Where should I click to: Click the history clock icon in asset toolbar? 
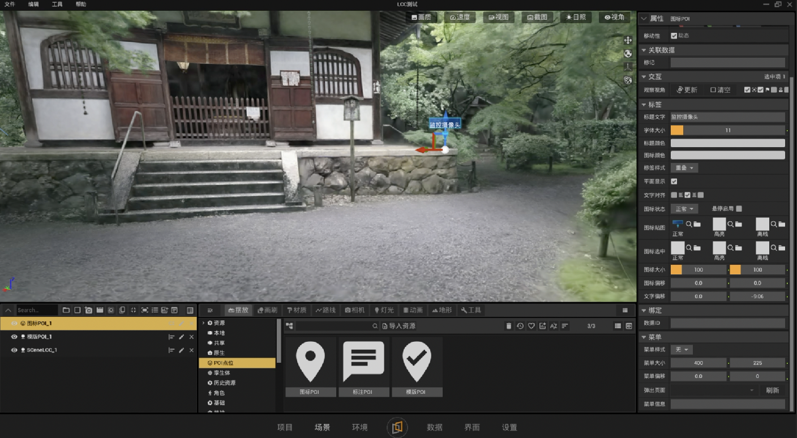[520, 326]
